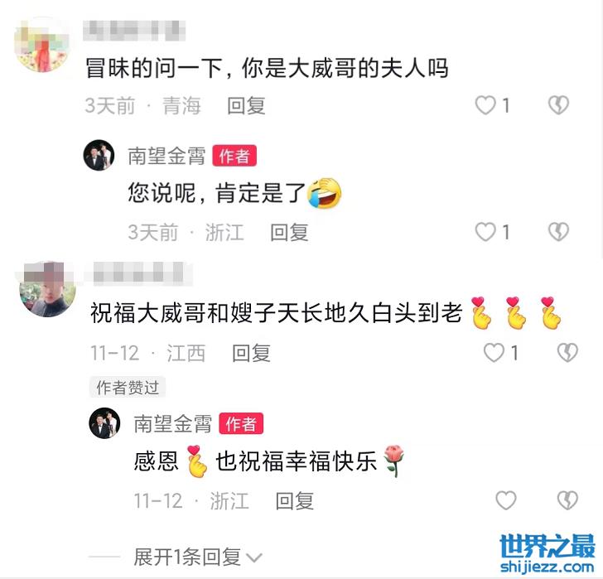This screenshot has height=579, width=603.
Task: Dislike the author's reply 您说呢，肯定是了
Action: [558, 232]
